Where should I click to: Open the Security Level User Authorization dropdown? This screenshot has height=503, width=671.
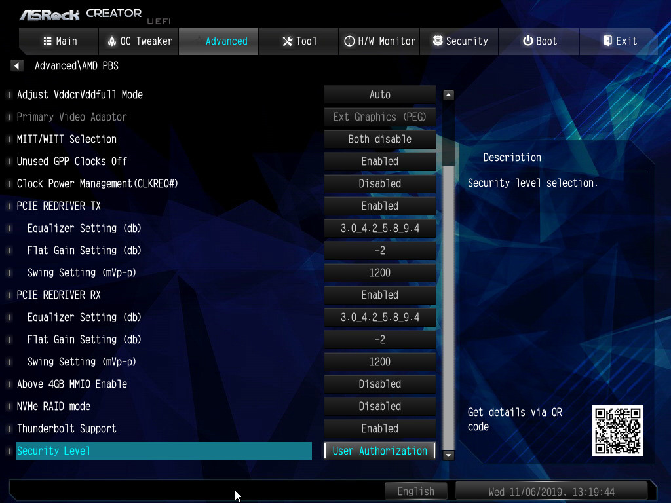379,451
